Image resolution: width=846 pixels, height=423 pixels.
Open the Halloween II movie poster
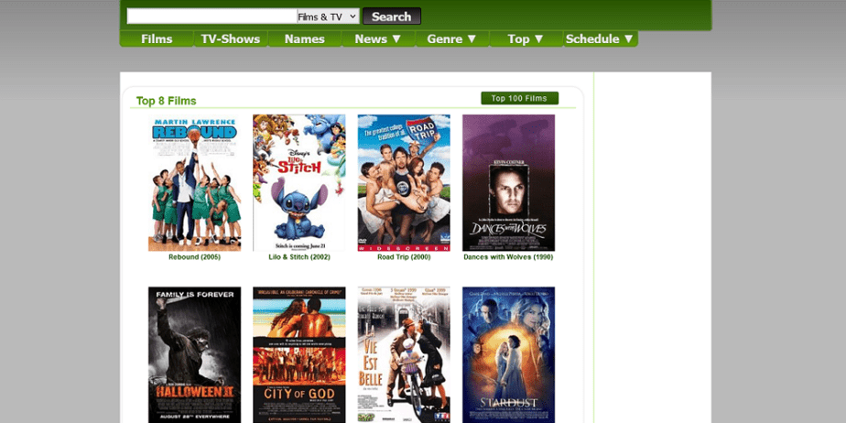[x=195, y=355]
